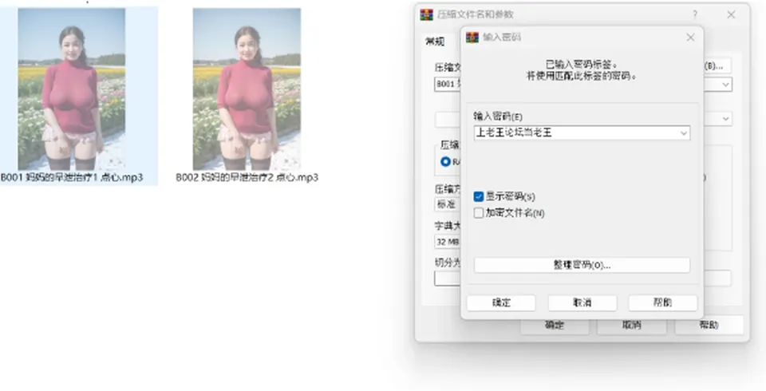
Task: Click 取消 in the 输入密码 dialog
Action: (x=582, y=302)
